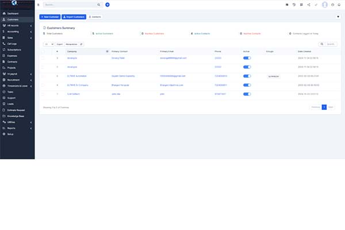Expand the Recruitment submenu

[x=31, y=80]
